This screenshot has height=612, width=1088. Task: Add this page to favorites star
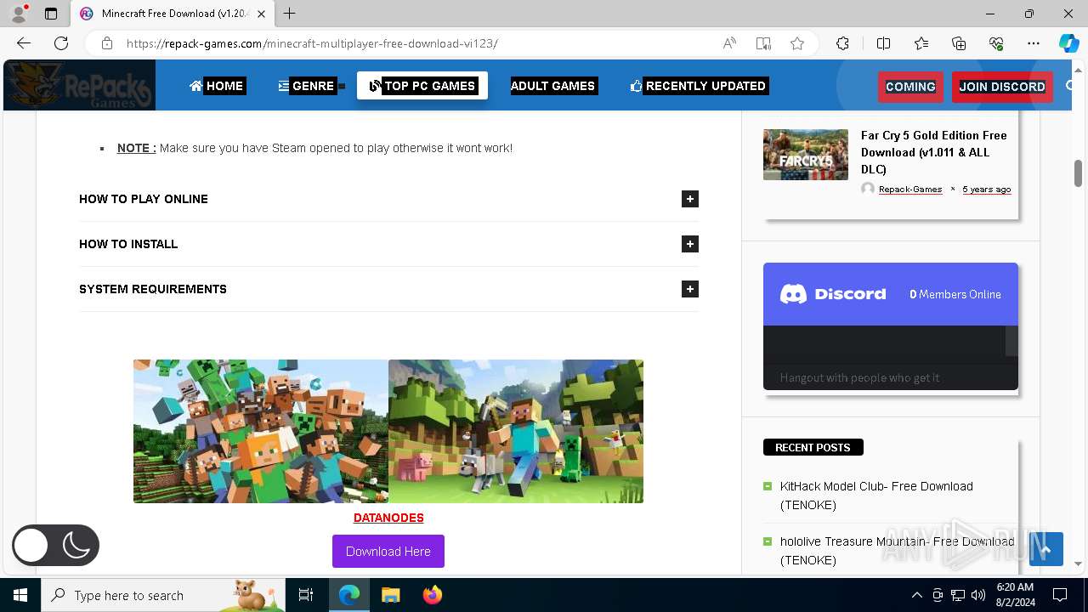click(797, 43)
